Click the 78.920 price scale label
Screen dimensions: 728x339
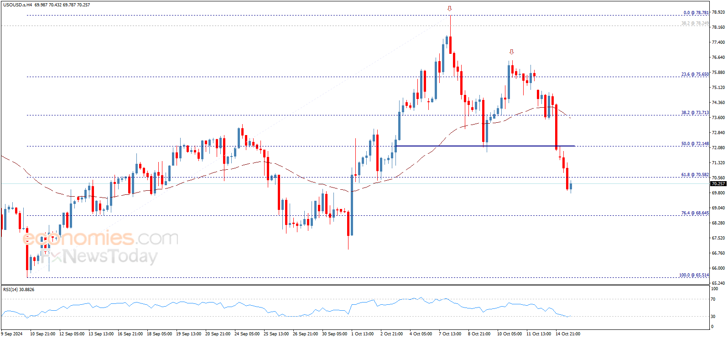tap(718, 12)
